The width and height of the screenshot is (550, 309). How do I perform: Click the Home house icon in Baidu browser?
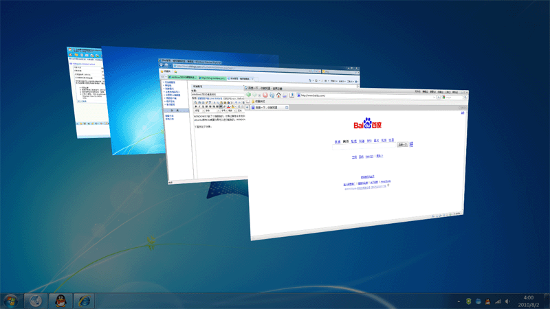tap(278, 95)
